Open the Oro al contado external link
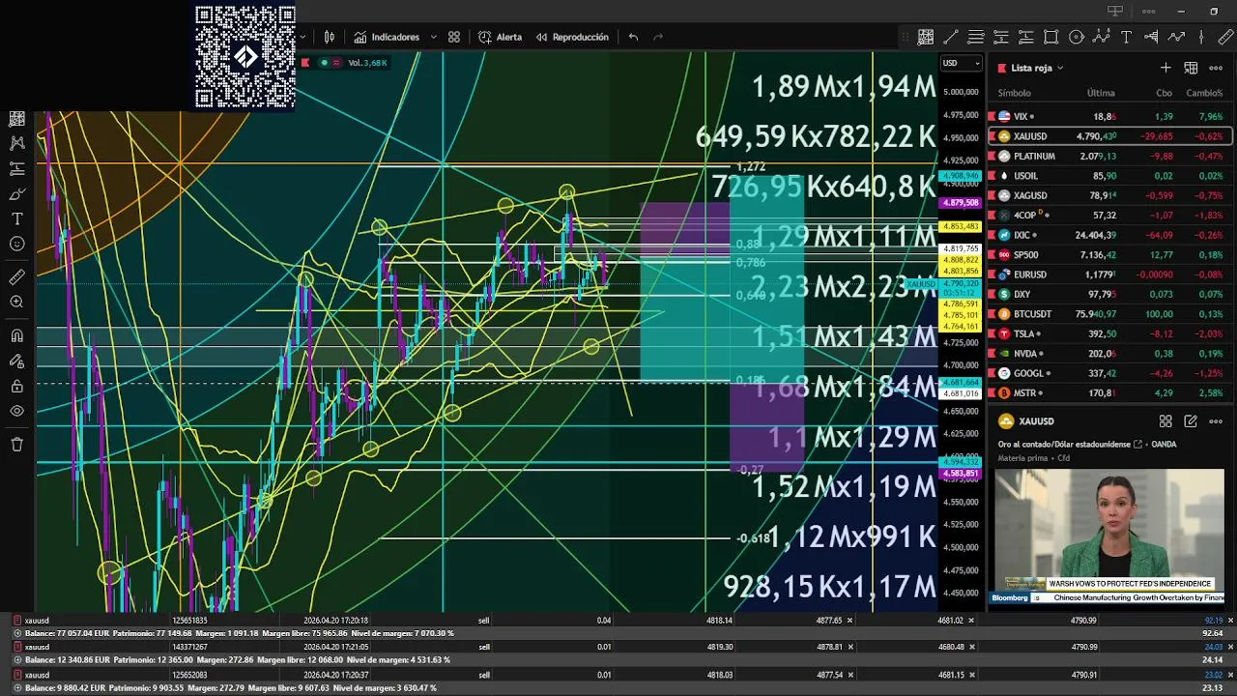This screenshot has height=696, width=1237. click(x=1138, y=445)
